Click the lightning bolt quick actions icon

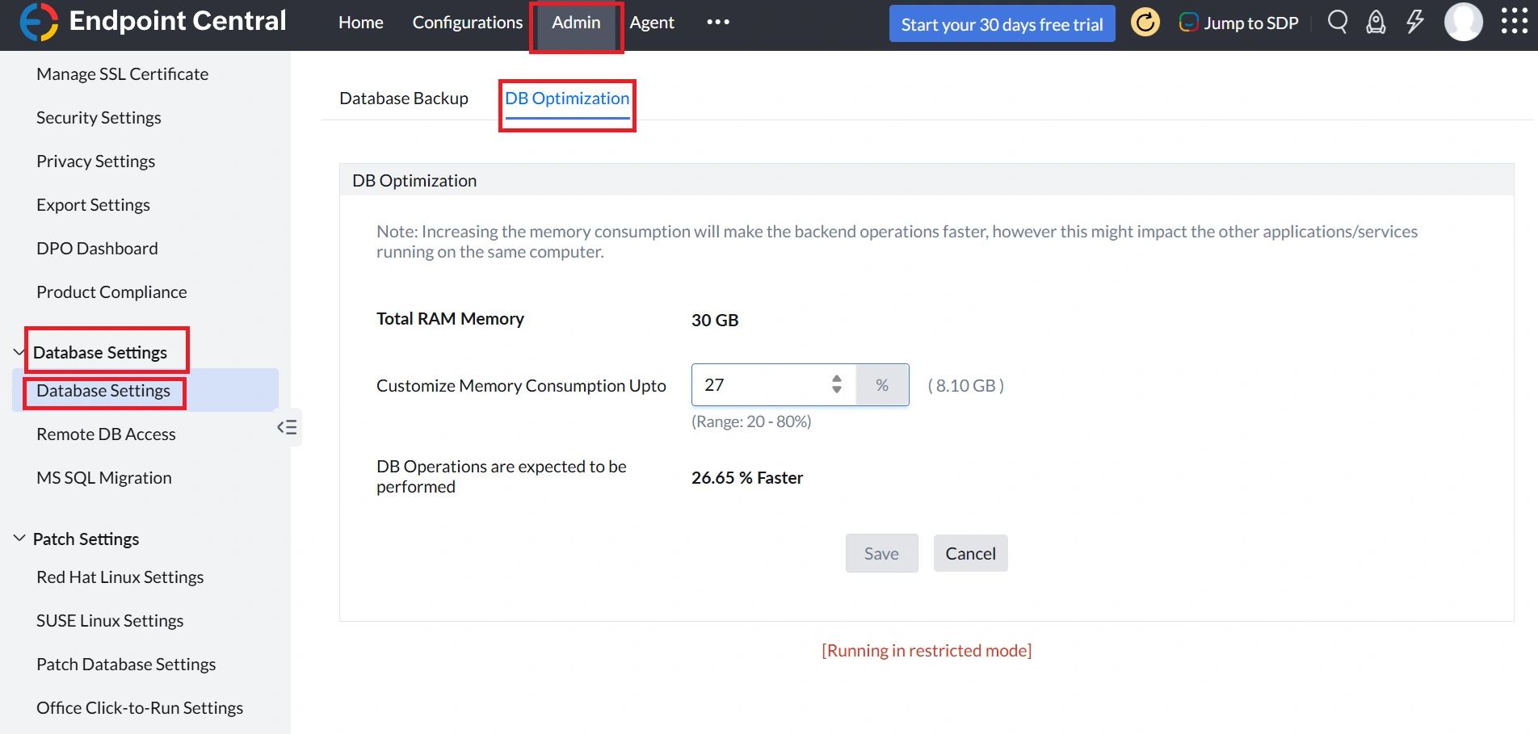[x=1415, y=22]
